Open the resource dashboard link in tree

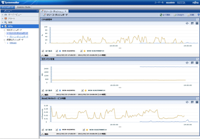pos(18,33)
